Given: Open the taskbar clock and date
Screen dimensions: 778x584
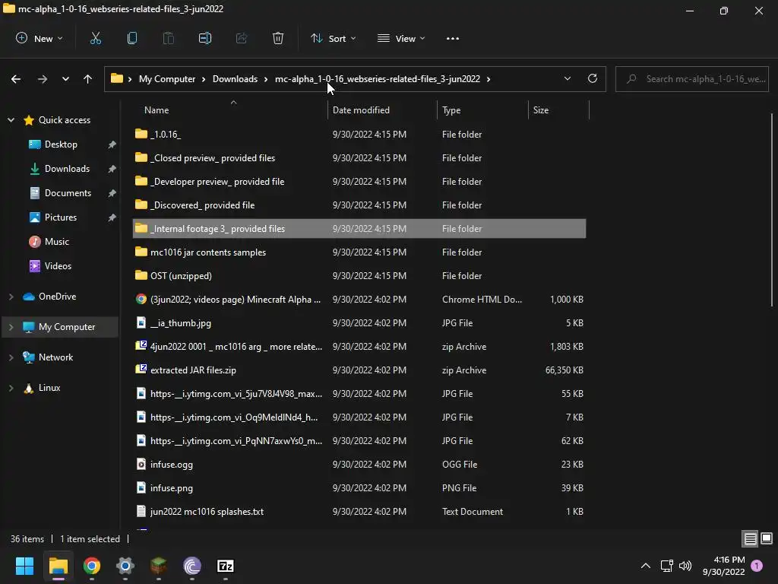Looking at the screenshot, I should coord(724,566).
